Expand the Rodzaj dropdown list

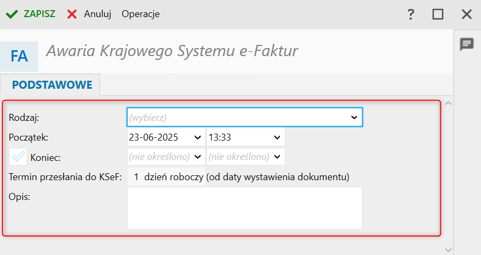pos(354,117)
